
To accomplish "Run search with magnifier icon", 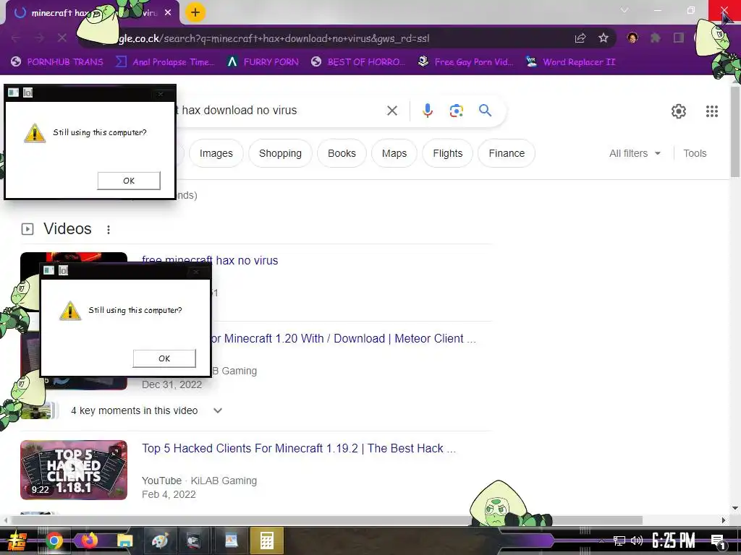I will (485, 111).
